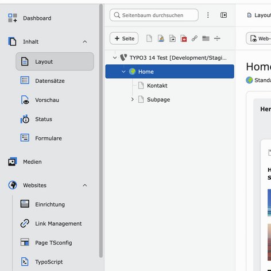Collapse the TYPO3 14 Test root node
This screenshot has height=271, width=271.
click(115, 57)
